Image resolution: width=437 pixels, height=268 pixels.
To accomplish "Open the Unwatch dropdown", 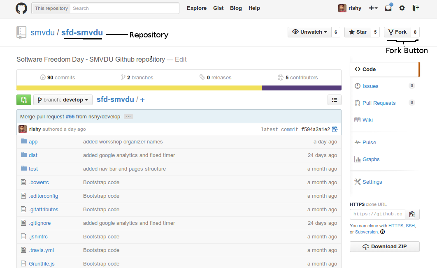I will pos(309,32).
